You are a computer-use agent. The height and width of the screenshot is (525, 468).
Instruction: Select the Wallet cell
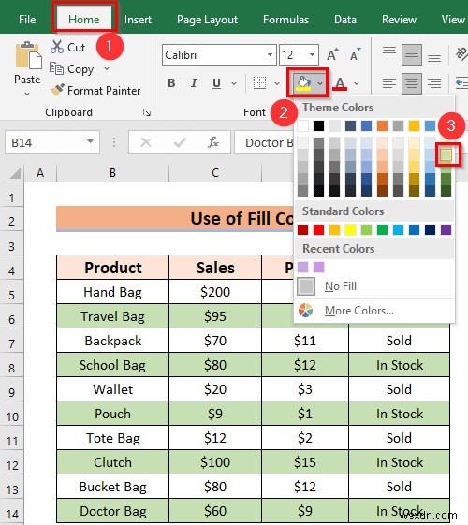point(113,389)
